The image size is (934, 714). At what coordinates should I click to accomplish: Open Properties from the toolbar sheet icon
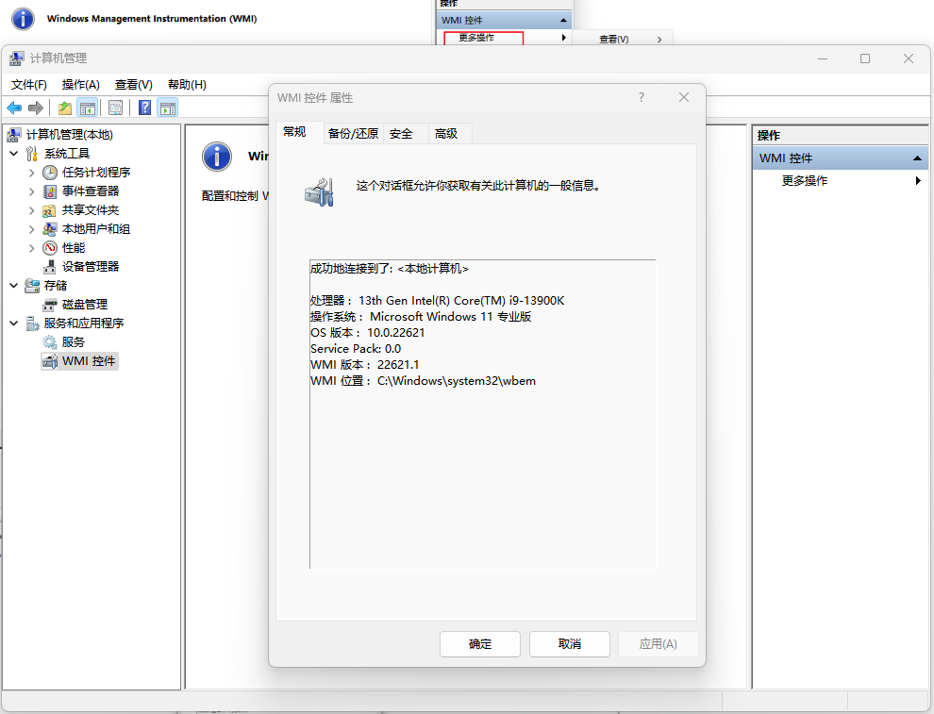pyautogui.click(x=115, y=108)
